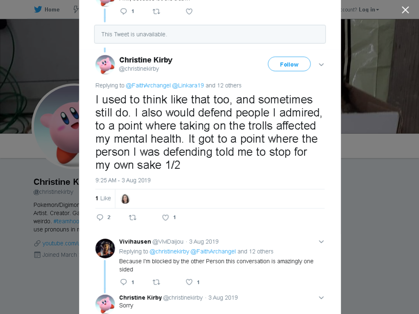The image size is (419, 314).
Task: Retweet Vivihausen's reply
Action: (156, 282)
